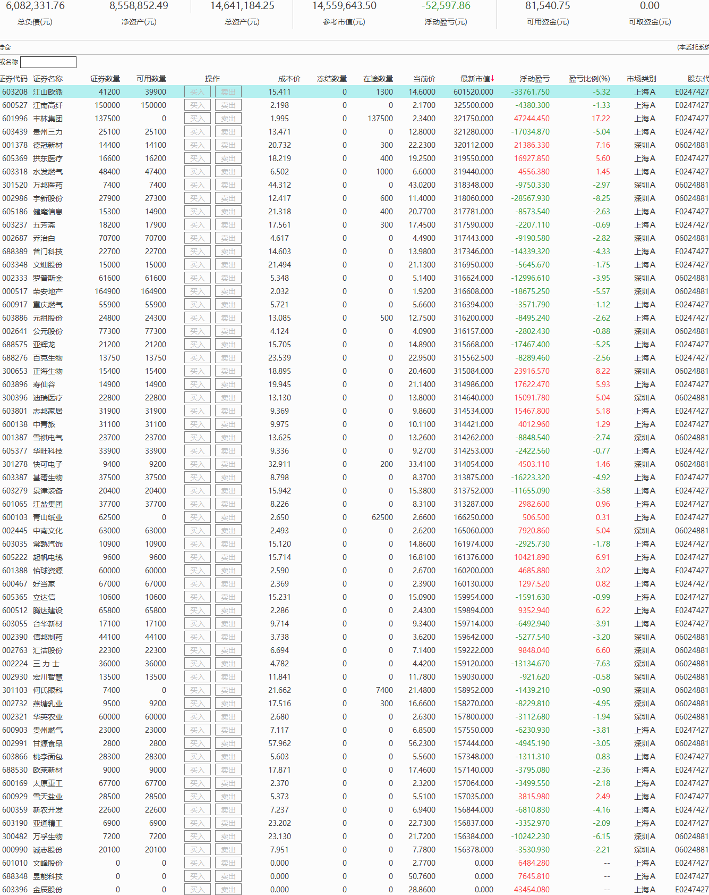Screen dimensions: 709x895
Task: Focus the security name search input box
Action: click(48, 62)
